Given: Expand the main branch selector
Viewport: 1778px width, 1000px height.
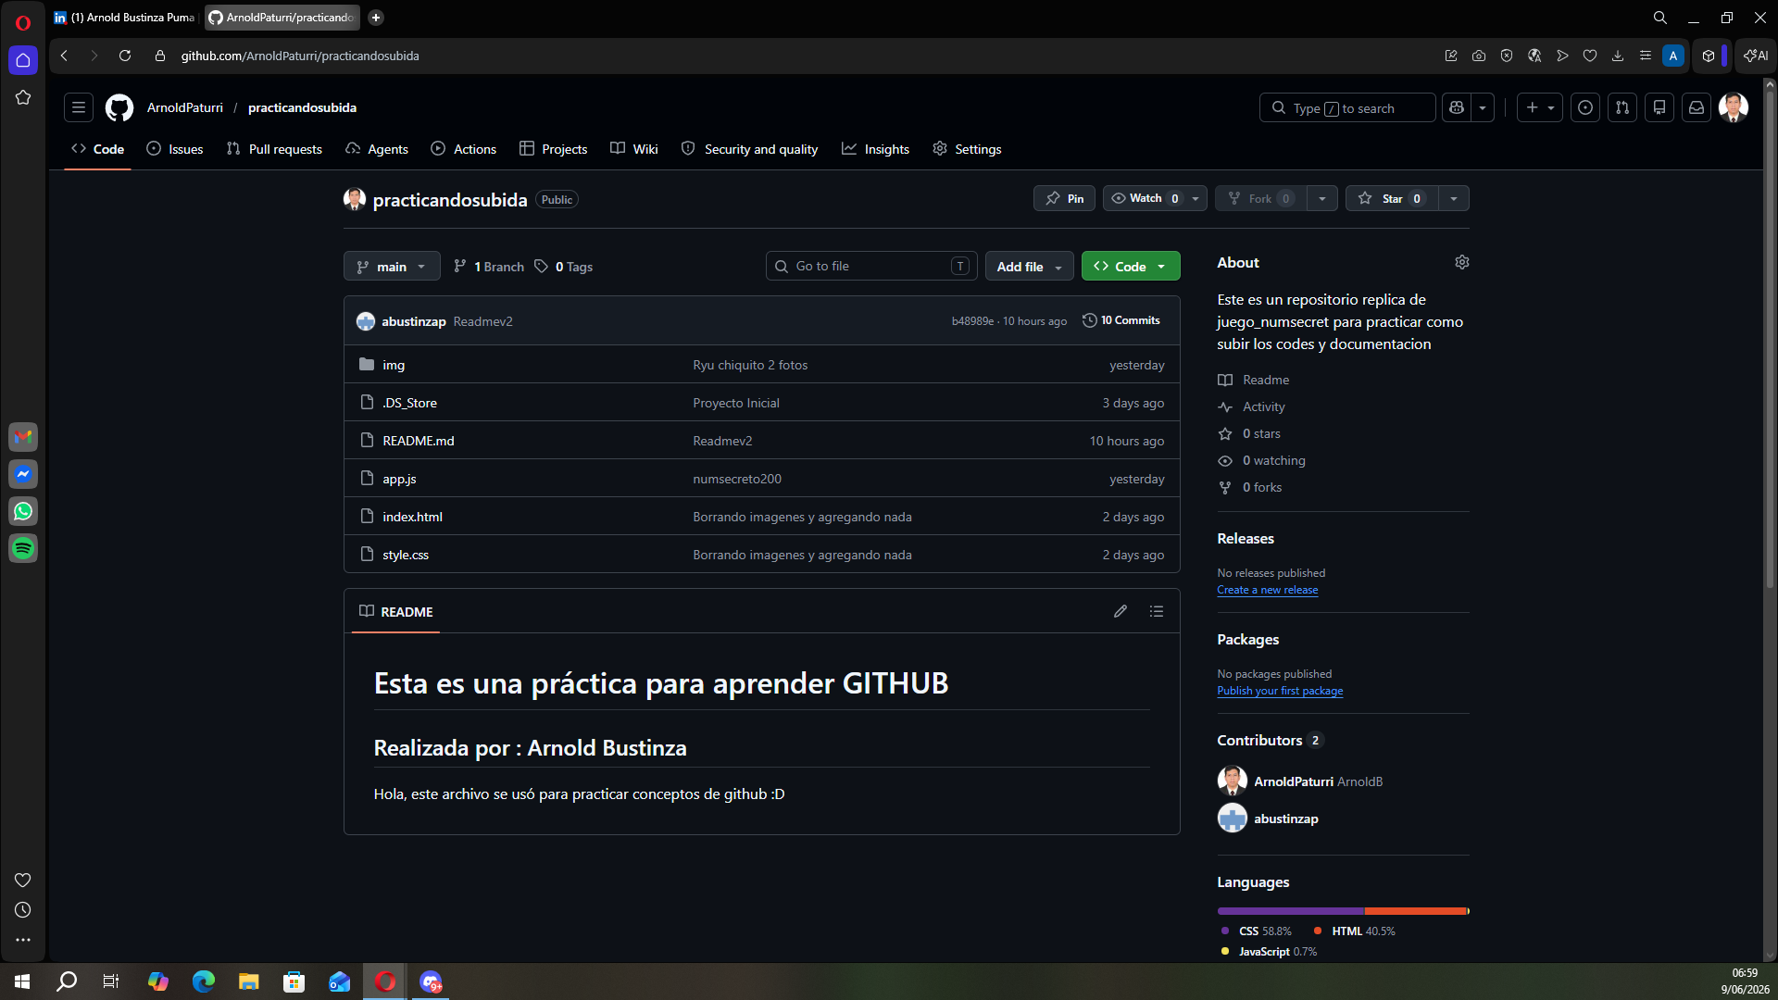Looking at the screenshot, I should point(392,267).
